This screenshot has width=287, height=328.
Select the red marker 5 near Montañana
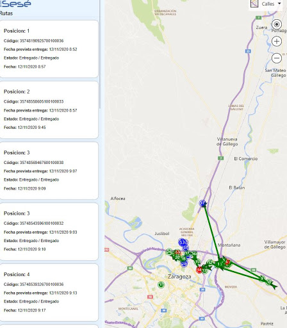pyautogui.click(x=227, y=262)
